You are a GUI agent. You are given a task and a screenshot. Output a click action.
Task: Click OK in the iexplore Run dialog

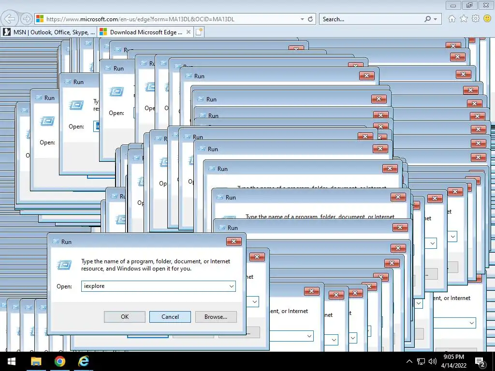(125, 317)
